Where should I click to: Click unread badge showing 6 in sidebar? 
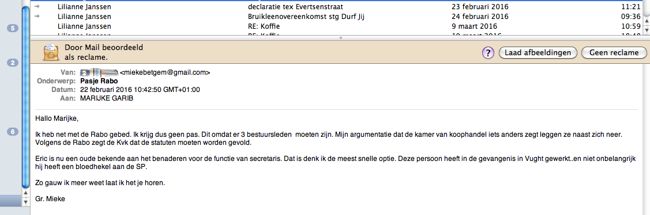click(x=13, y=132)
